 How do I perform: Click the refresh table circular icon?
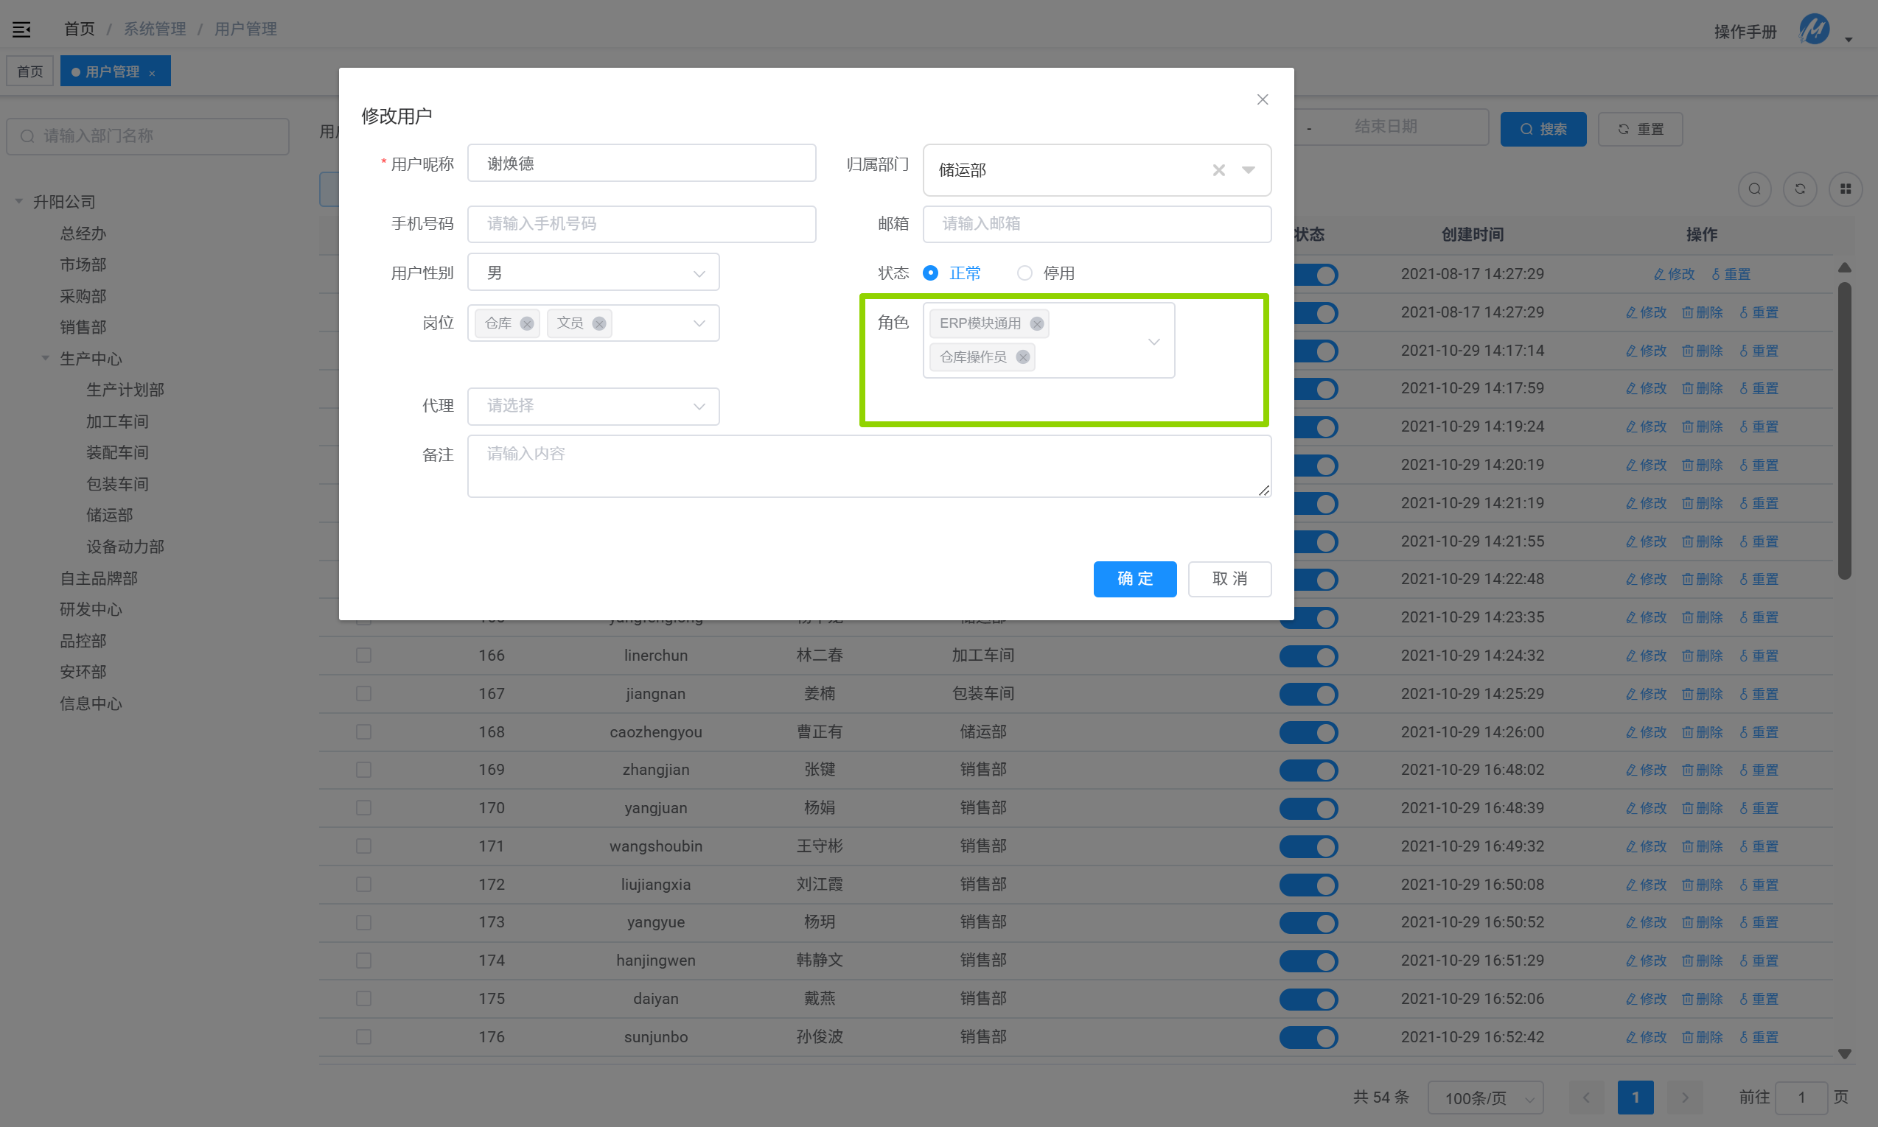[1800, 189]
